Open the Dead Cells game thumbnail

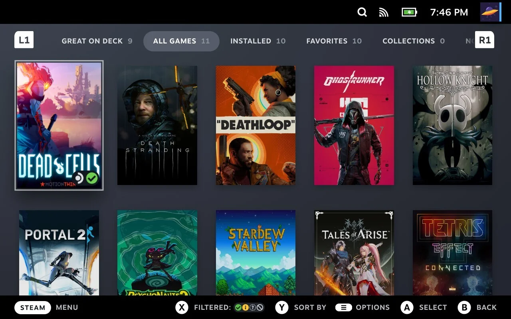pos(59,125)
